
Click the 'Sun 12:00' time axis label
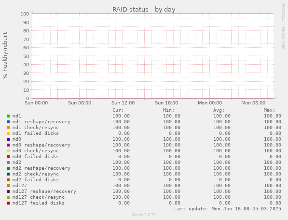click(123, 103)
